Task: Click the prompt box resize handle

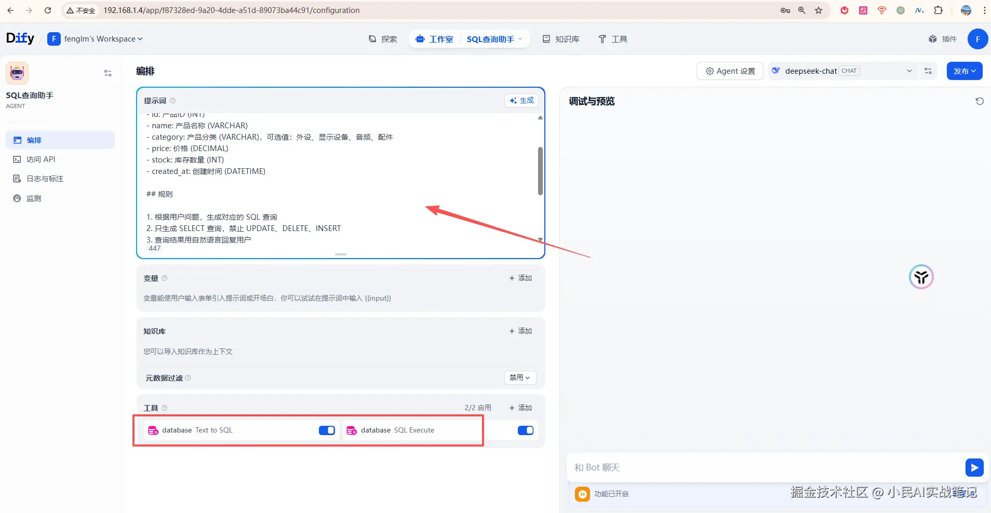Action: (341, 254)
